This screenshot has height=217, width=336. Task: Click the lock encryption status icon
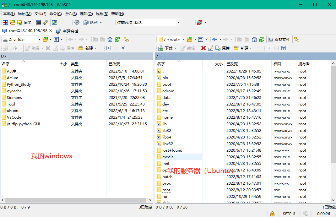(272, 214)
